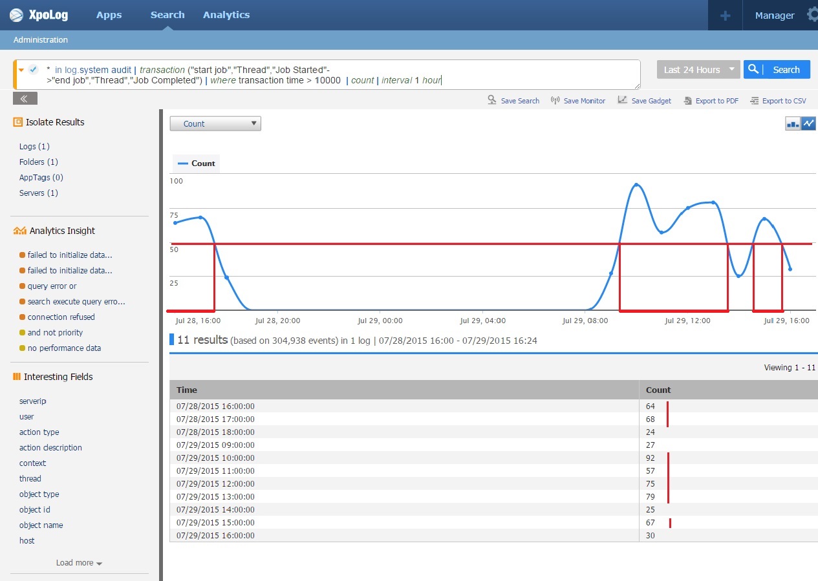Viewport: 818px width, 581px height.
Task: Switch chart to bar view
Action: click(x=793, y=123)
